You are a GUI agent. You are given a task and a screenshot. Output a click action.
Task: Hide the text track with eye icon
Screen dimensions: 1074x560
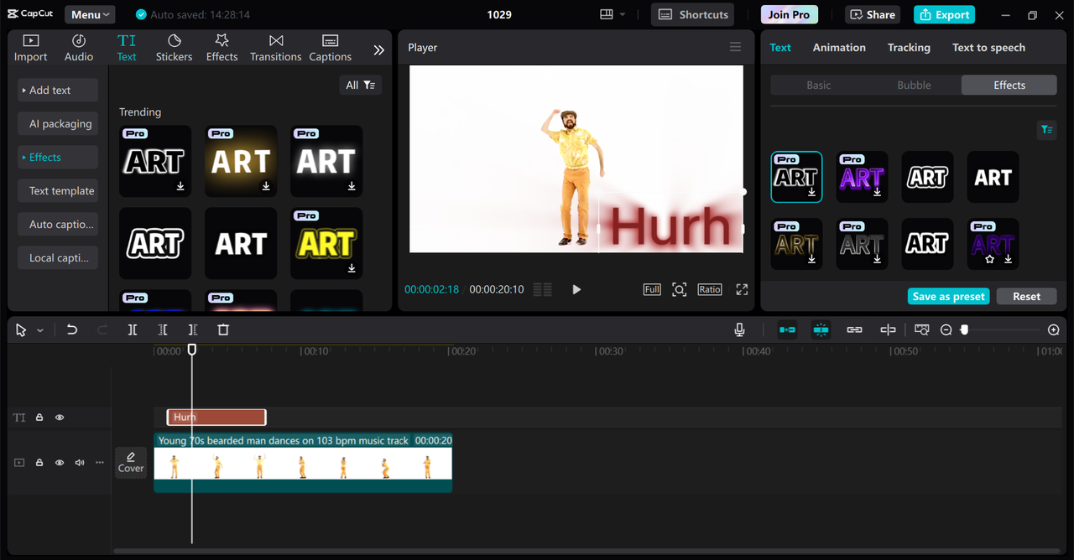[x=60, y=417]
